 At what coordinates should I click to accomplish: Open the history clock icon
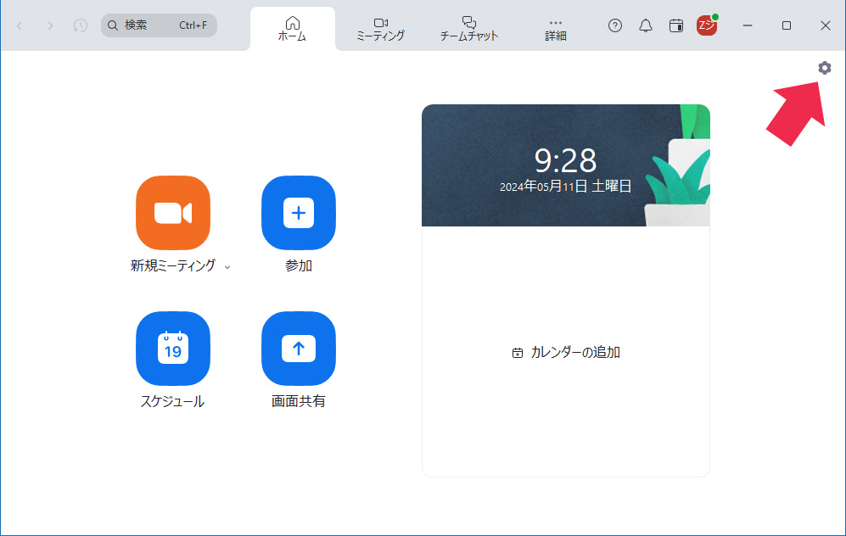pyautogui.click(x=81, y=25)
